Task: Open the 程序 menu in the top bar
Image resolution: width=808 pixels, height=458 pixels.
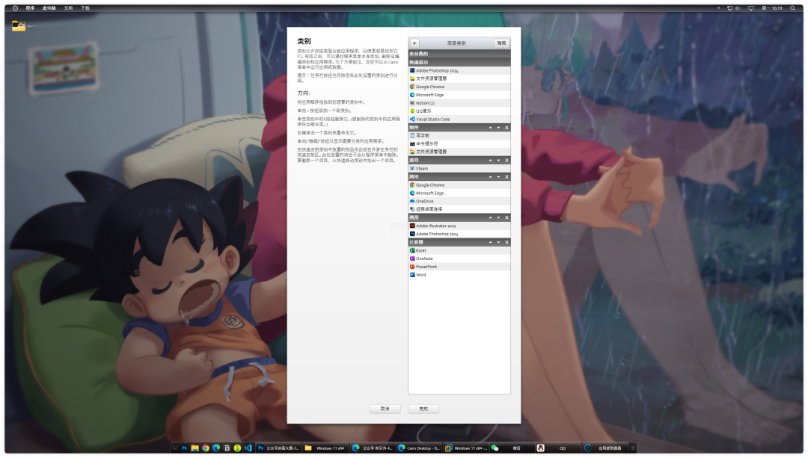Action: [x=30, y=8]
